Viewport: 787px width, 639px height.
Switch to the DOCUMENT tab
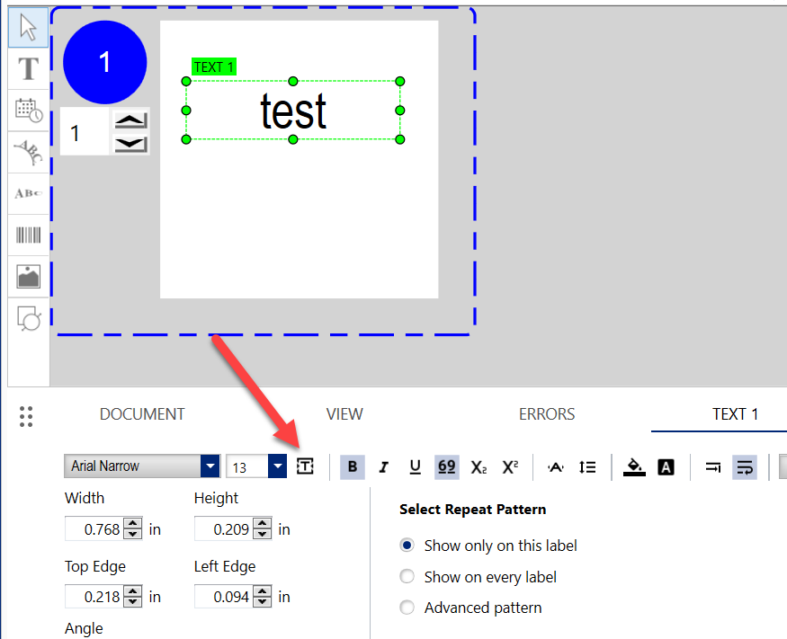click(142, 414)
